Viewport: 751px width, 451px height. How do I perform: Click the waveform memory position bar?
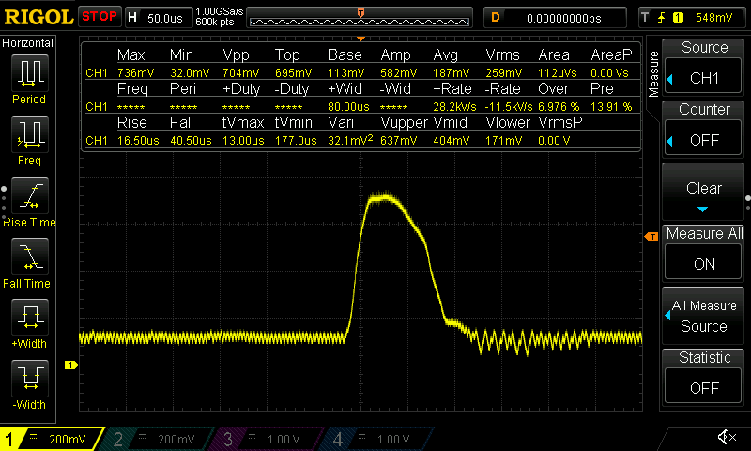[x=360, y=18]
